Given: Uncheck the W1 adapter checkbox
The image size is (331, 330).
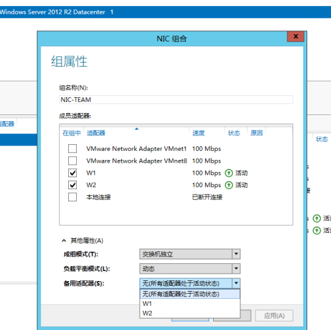Looking at the screenshot, I should (72, 173).
